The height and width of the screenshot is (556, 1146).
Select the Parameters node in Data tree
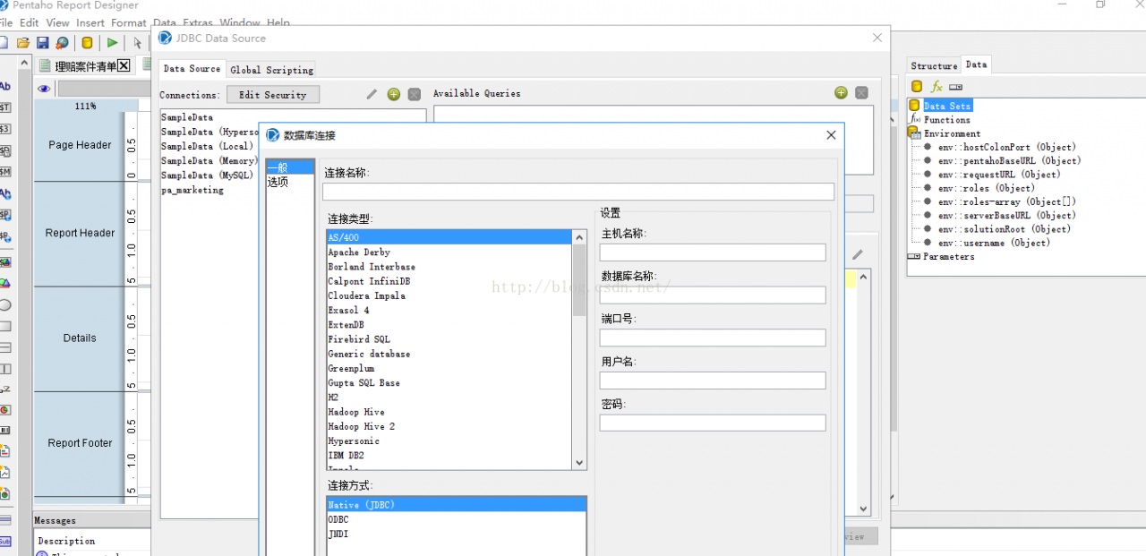pos(949,257)
